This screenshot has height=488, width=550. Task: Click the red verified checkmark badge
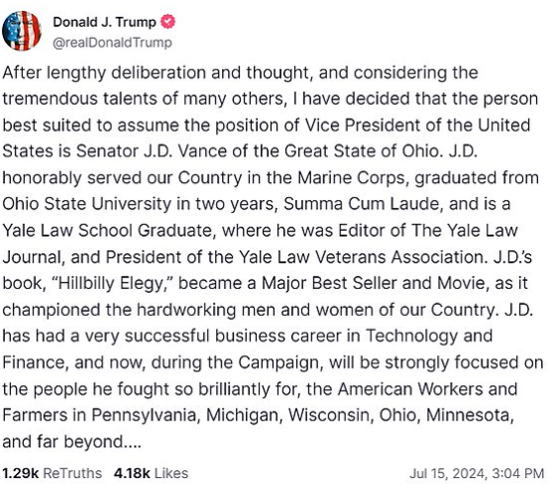pos(168,22)
